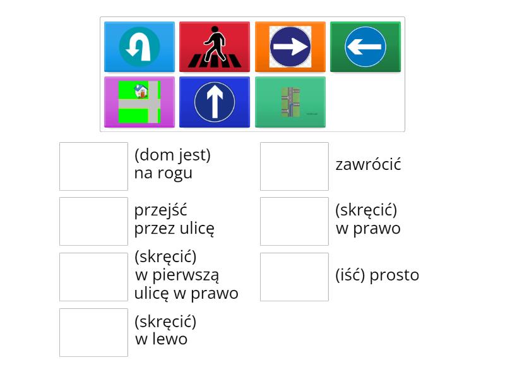Image resolution: width=505 pixels, height=379 pixels.
Task: Click the answer box beside '(iść) prosto'
Action: (294, 276)
